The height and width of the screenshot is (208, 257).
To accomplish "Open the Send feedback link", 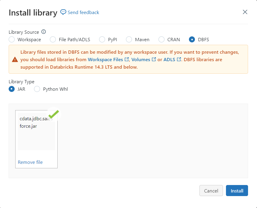I will (83, 13).
